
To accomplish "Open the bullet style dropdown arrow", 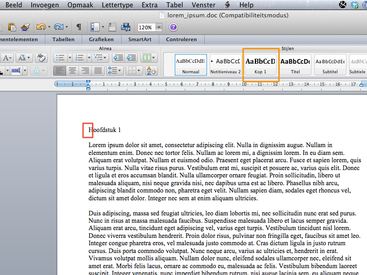I will [70, 58].
